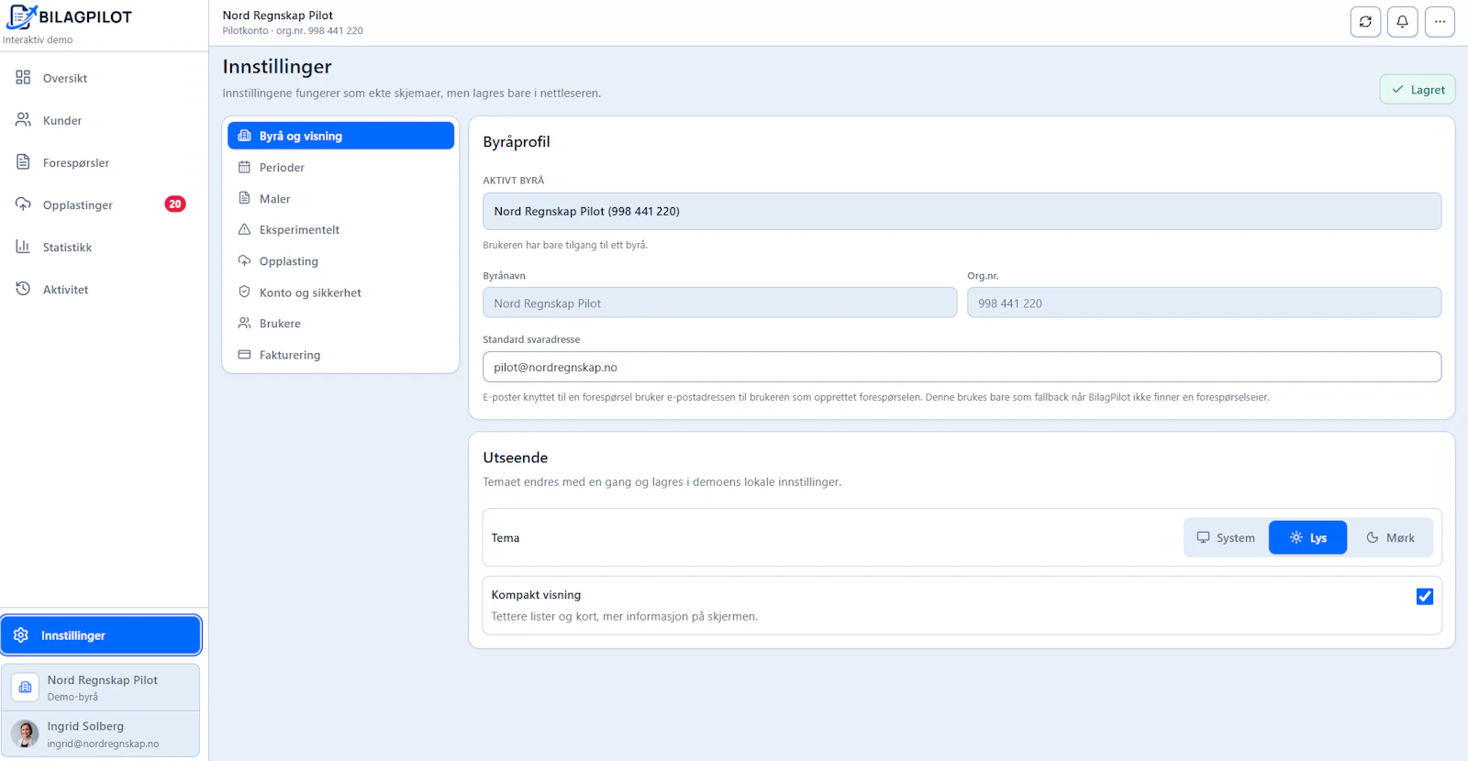Click the Brukere users icon

244,323
